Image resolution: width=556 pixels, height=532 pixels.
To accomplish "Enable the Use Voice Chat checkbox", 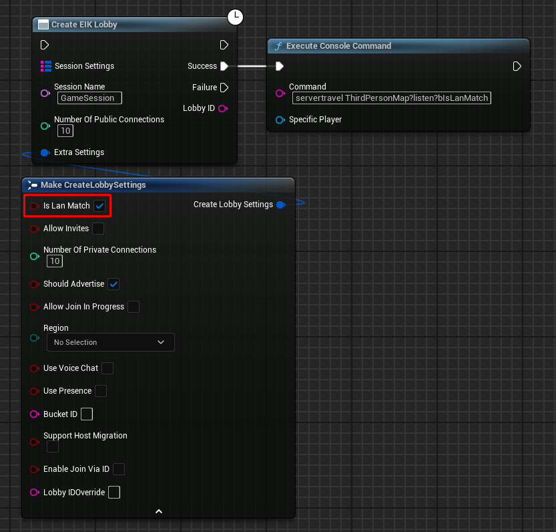I will point(107,368).
